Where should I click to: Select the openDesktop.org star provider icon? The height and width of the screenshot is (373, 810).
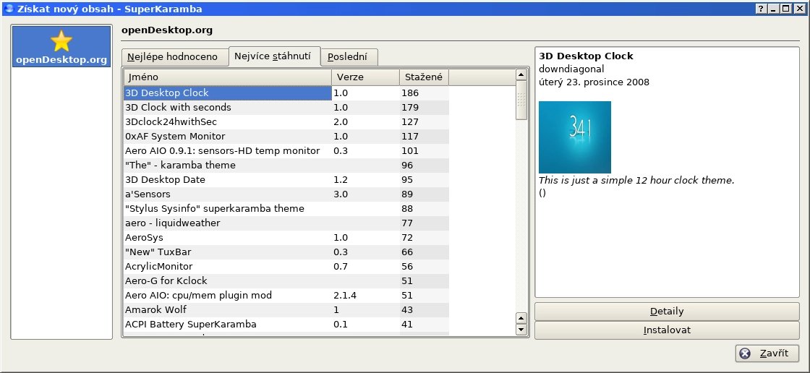coord(61,46)
